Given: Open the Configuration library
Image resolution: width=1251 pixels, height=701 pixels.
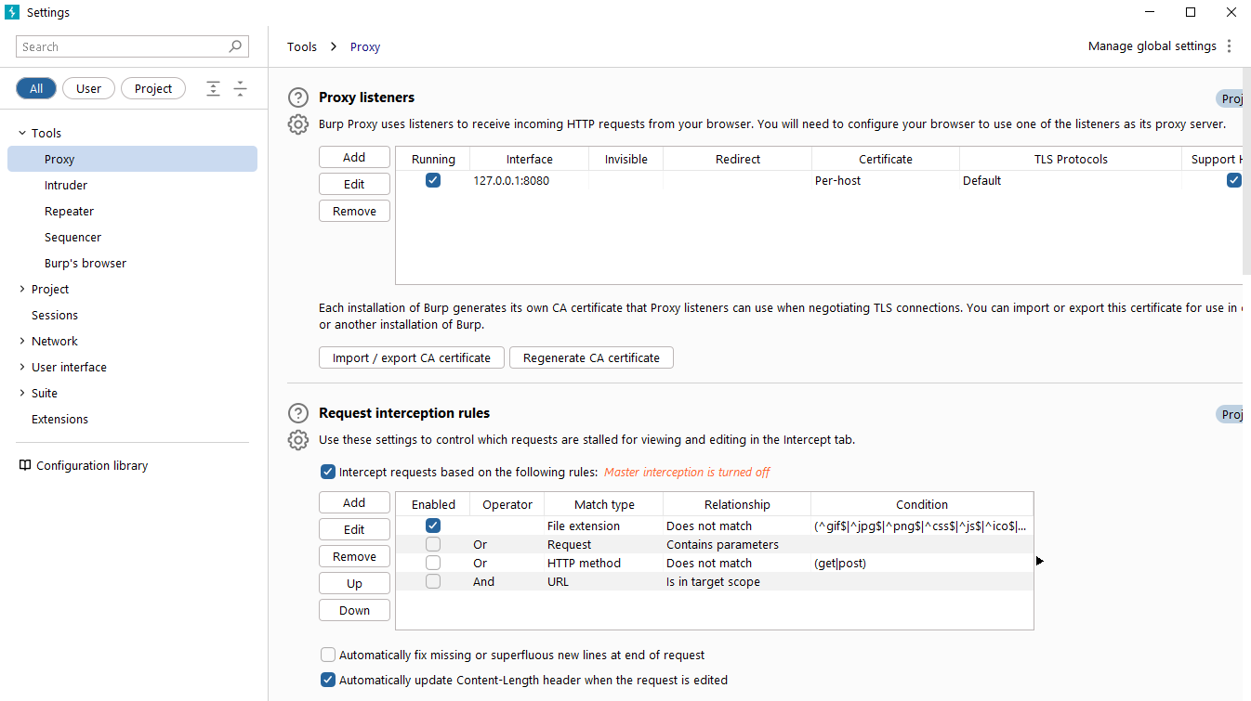Looking at the screenshot, I should point(91,465).
